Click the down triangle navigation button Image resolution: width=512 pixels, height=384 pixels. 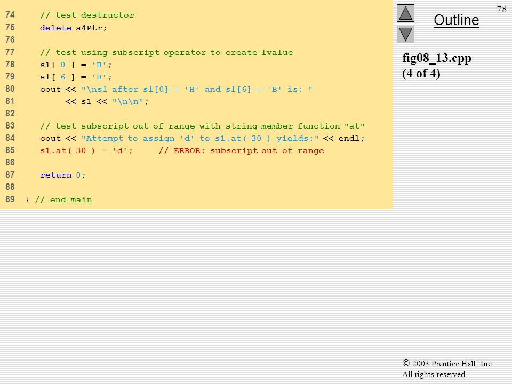tap(405, 34)
